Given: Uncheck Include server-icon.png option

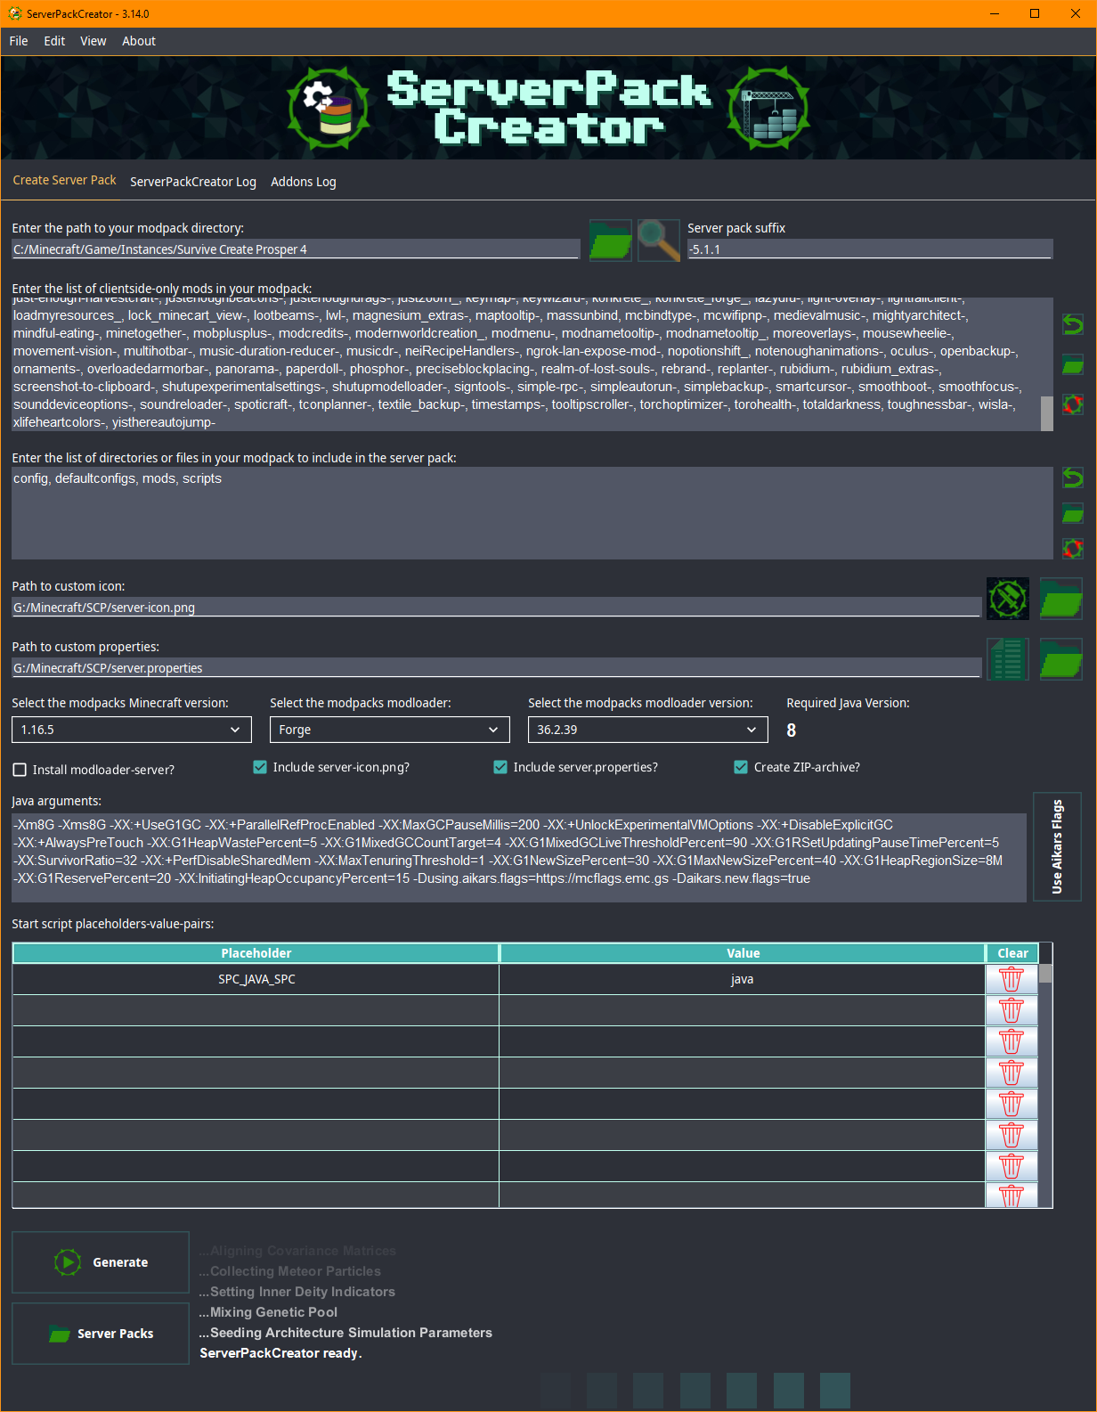Looking at the screenshot, I should [x=260, y=767].
